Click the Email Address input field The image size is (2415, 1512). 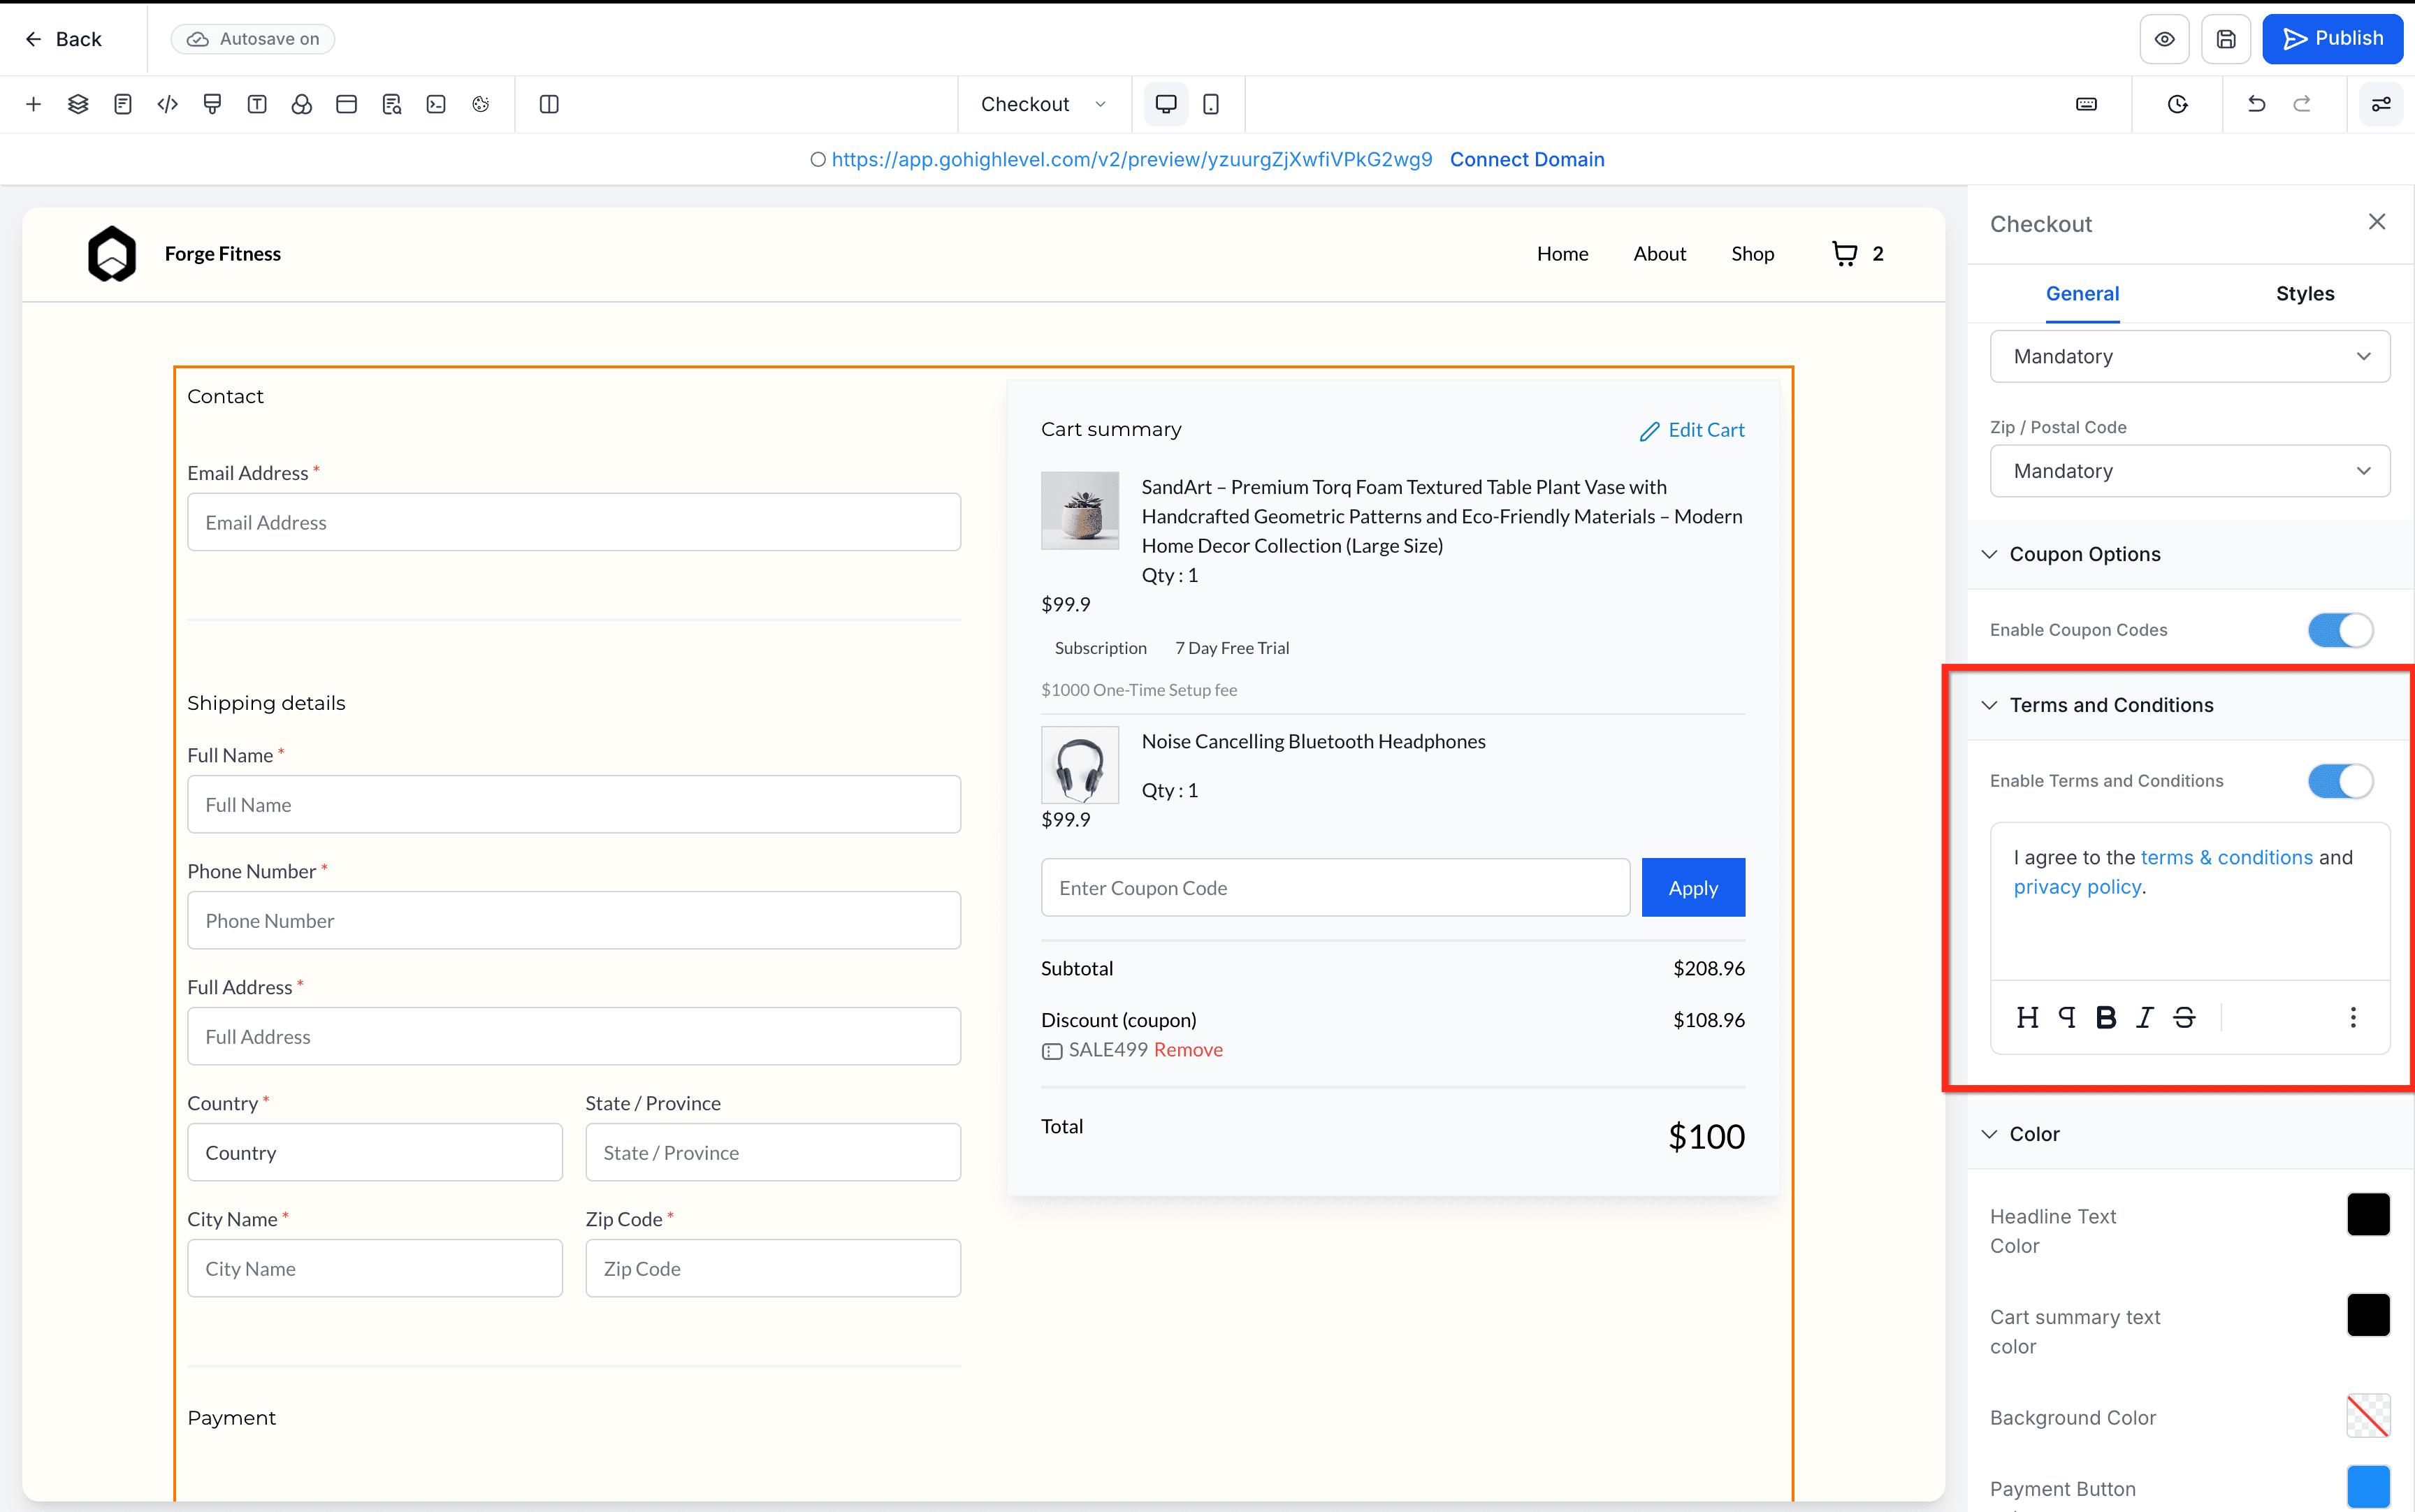click(574, 522)
